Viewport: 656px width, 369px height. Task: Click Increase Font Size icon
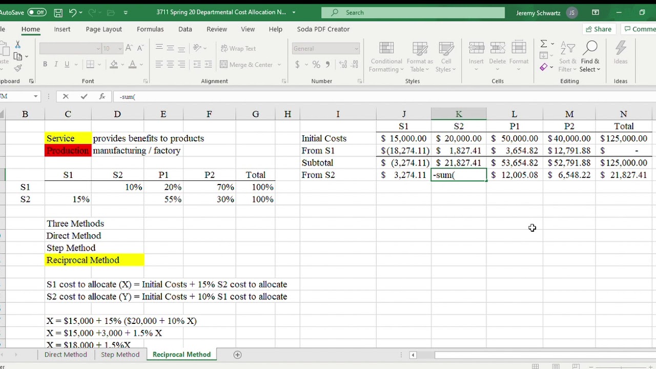[x=129, y=48]
